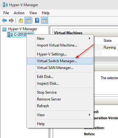Image resolution: width=118 pixels, height=138 pixels.
Task: Toggle the Show/Hide Action Pane icon
Action: coord(45,20)
